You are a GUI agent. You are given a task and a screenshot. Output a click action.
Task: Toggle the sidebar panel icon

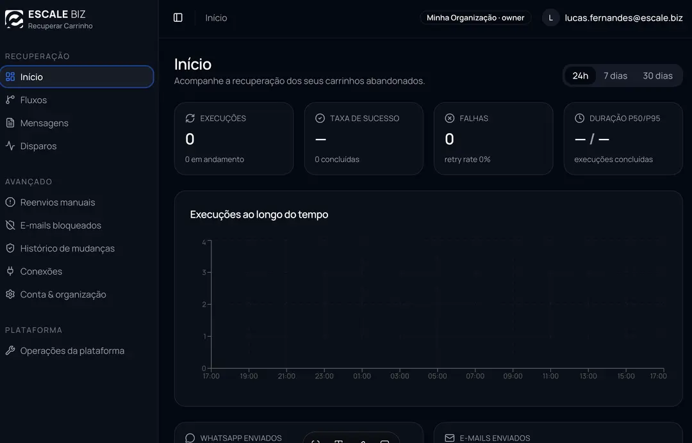coord(178,18)
